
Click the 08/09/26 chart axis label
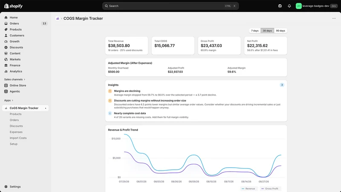194,182
